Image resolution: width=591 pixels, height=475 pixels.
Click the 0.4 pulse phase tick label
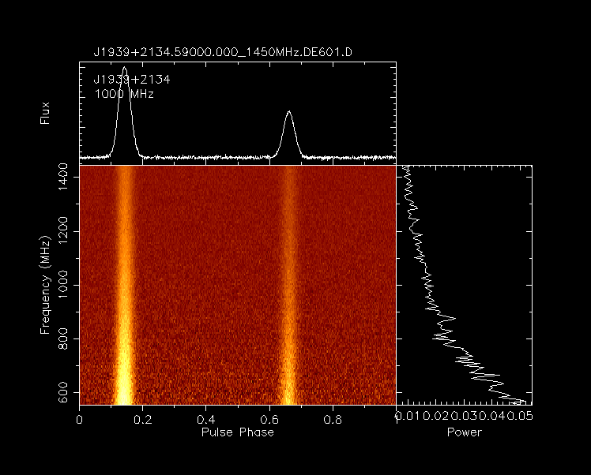206,419
